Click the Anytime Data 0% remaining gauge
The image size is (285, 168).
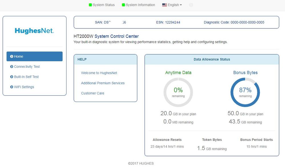[x=178, y=92]
